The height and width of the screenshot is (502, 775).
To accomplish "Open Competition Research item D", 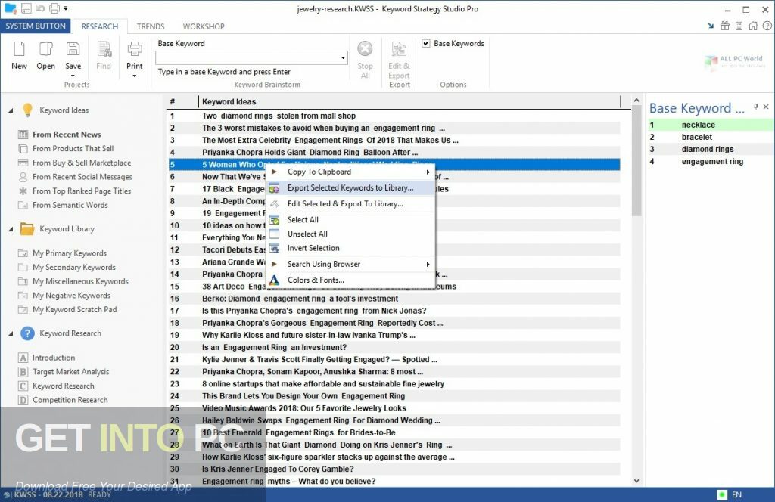I will (x=70, y=400).
